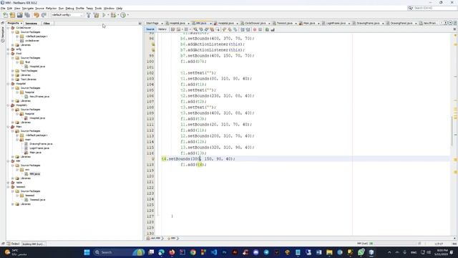Open the Tools menu
Image resolution: width=458 pixels, height=258 pixels.
98,9
